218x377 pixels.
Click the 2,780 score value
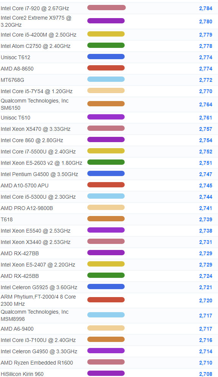click(x=206, y=21)
